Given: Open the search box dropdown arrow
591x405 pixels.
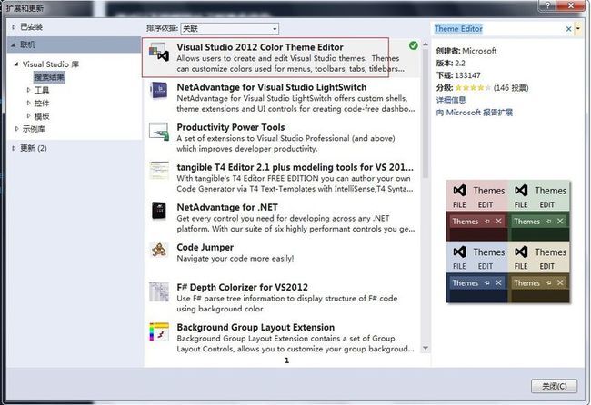Looking at the screenshot, I should tap(578, 29).
